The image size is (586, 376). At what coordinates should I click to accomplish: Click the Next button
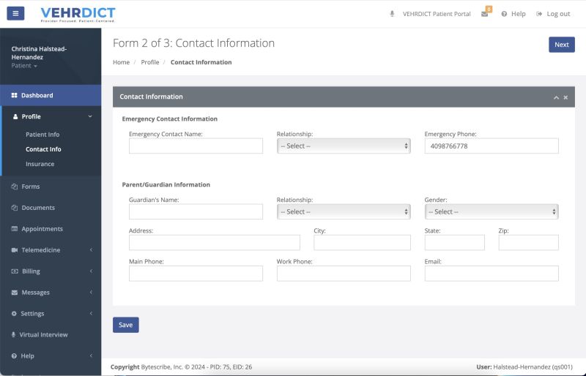(x=561, y=45)
